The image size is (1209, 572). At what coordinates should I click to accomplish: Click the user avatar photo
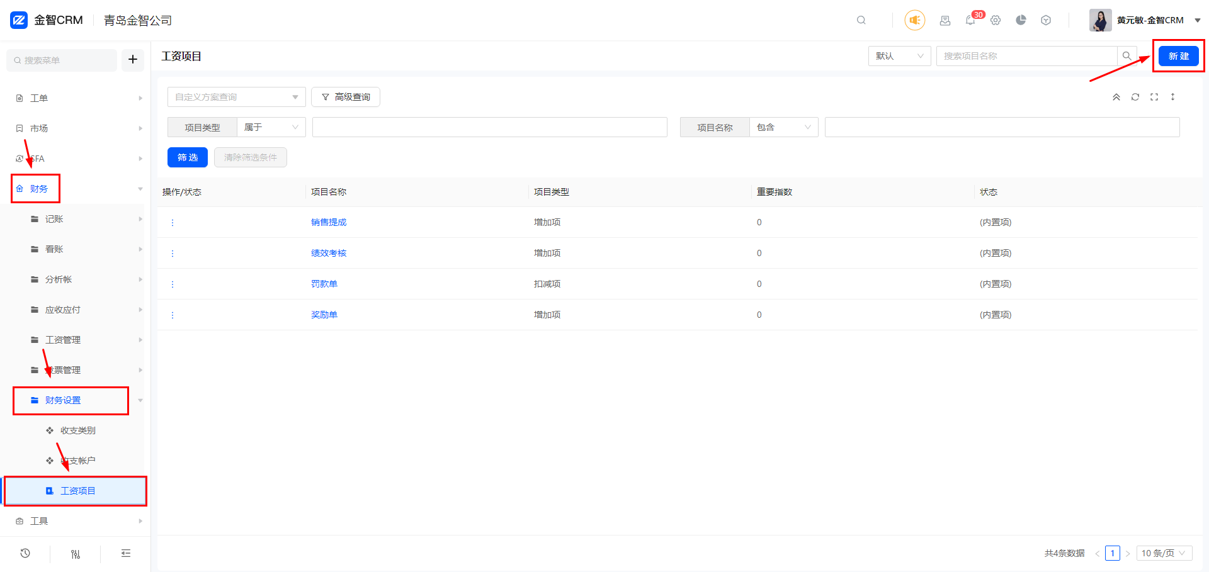[x=1101, y=20]
